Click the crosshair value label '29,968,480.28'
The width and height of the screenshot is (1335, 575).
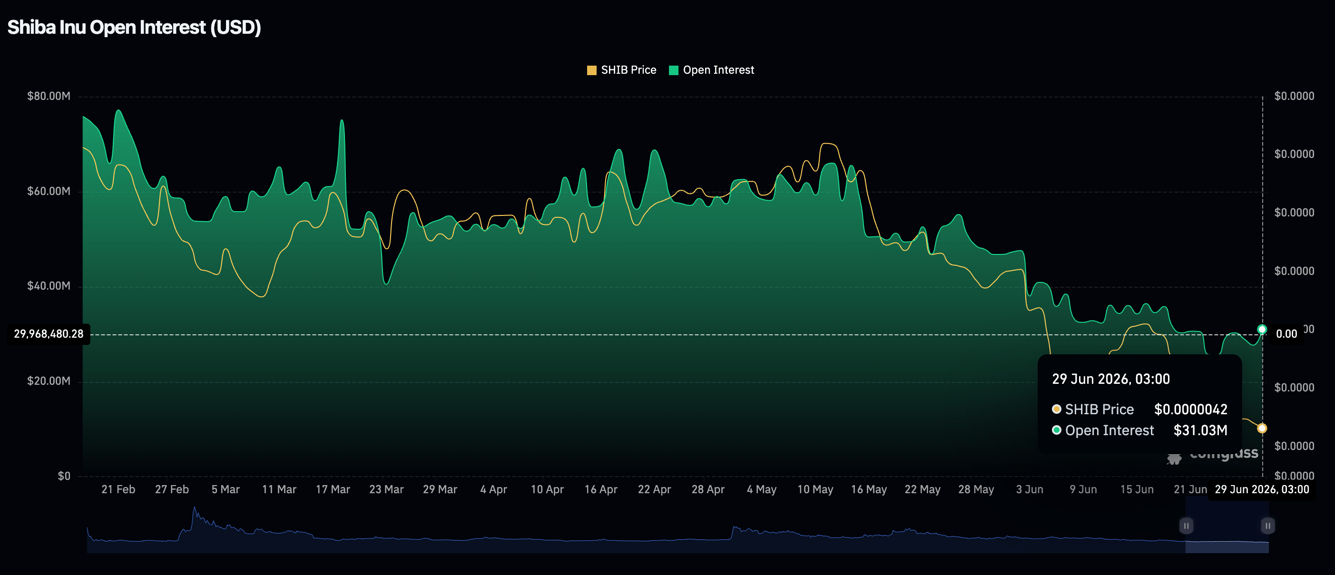pos(49,334)
